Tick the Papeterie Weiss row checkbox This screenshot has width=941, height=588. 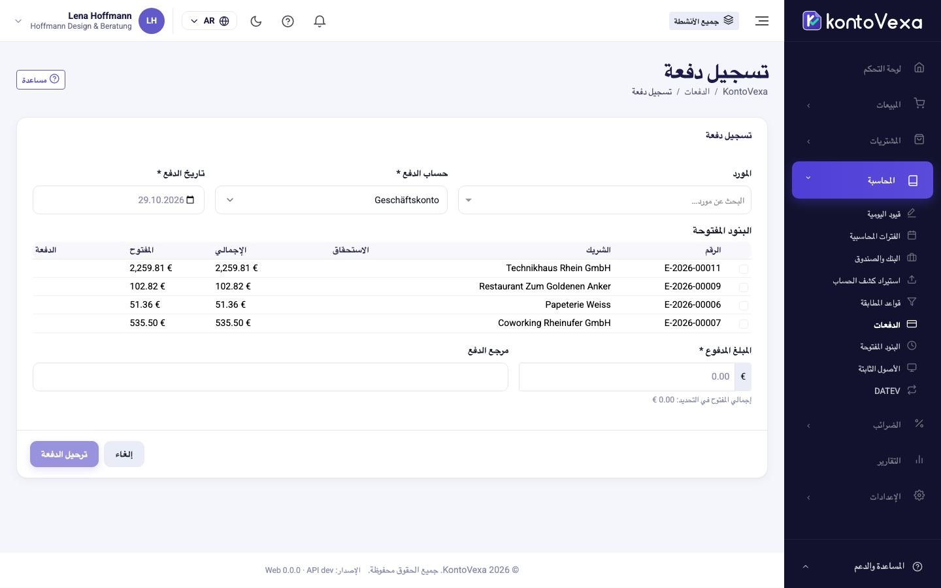pos(744,305)
